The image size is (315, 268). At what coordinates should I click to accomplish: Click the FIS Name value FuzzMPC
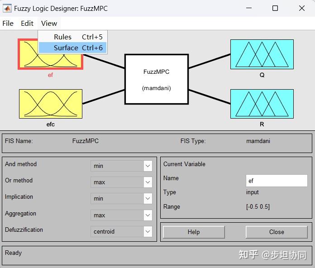click(86, 141)
